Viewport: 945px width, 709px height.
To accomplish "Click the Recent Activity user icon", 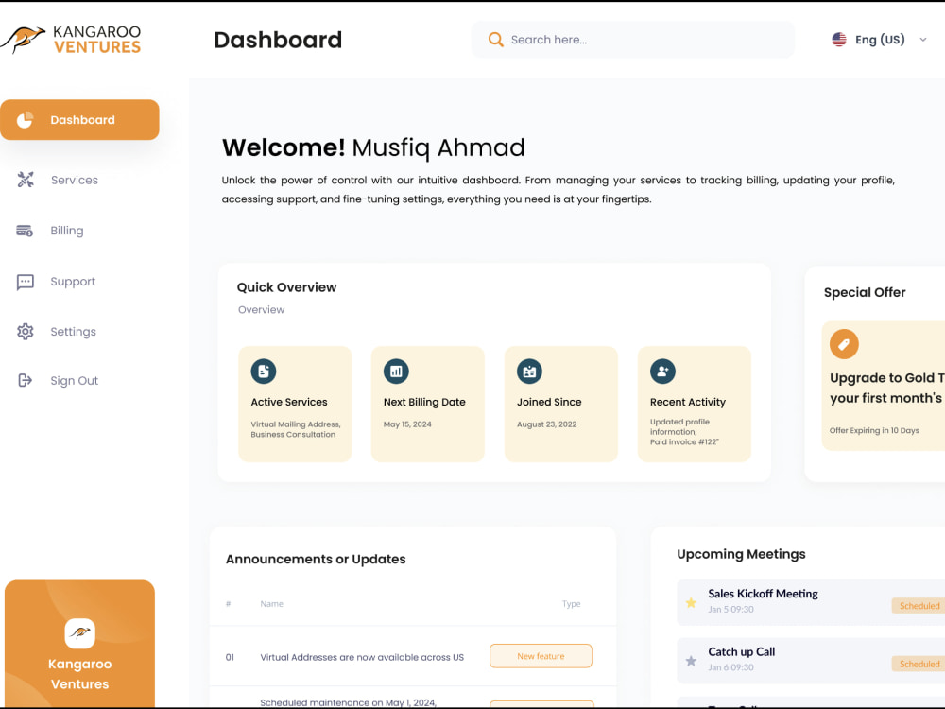I will click(x=662, y=372).
